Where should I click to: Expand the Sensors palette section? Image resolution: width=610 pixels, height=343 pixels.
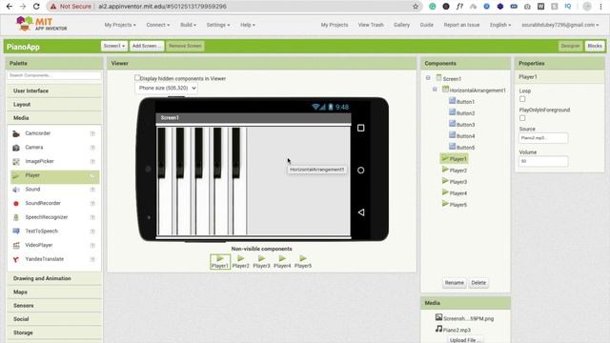click(54, 306)
